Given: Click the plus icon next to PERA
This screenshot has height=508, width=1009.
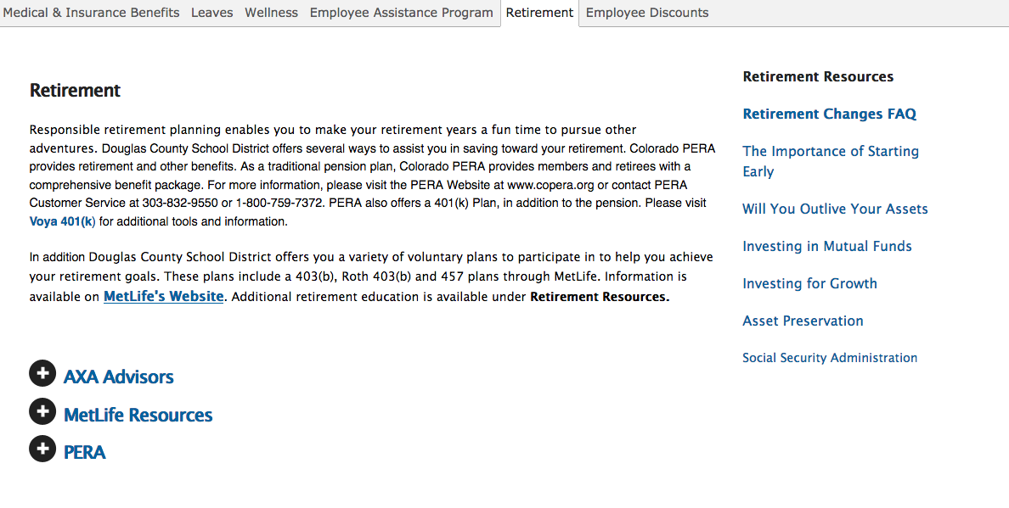Looking at the screenshot, I should coord(42,449).
